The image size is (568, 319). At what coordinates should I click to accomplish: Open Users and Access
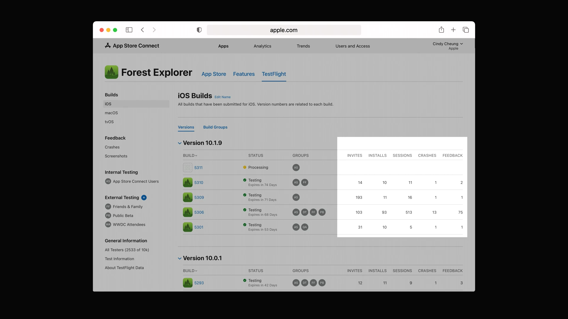click(x=353, y=46)
